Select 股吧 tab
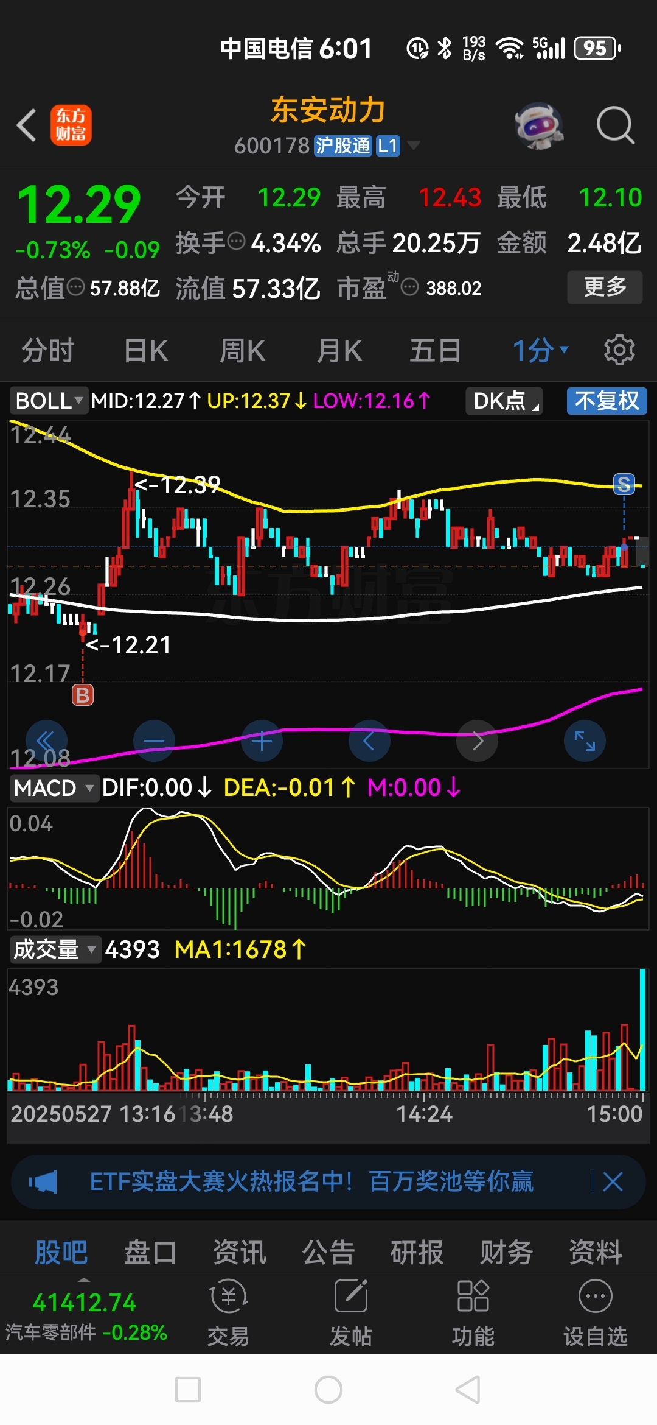Viewport: 657px width, 1425px height. (x=61, y=1253)
